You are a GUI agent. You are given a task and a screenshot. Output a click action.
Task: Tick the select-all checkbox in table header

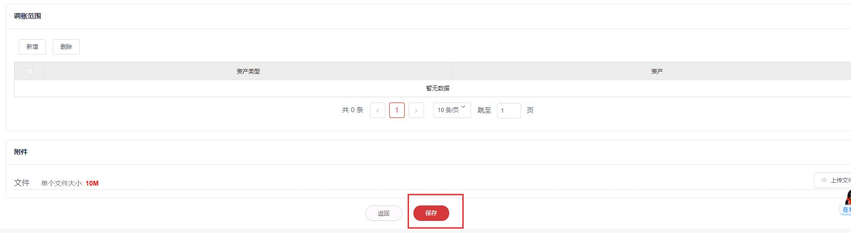pyautogui.click(x=29, y=71)
